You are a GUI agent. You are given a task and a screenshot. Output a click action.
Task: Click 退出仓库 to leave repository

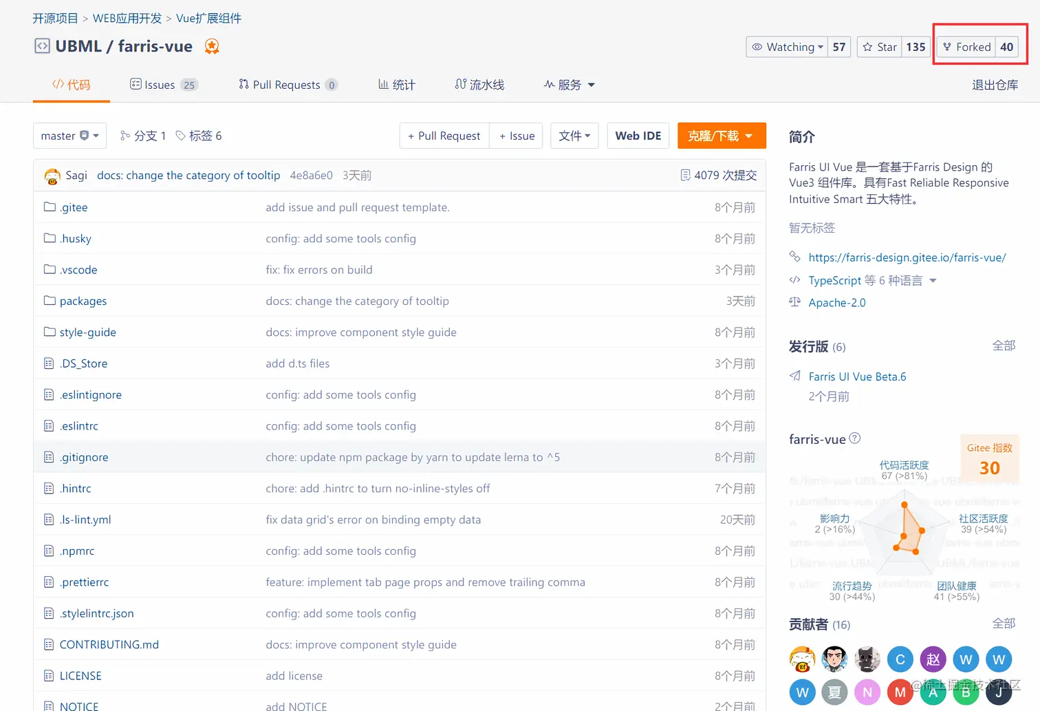pyautogui.click(x=995, y=85)
